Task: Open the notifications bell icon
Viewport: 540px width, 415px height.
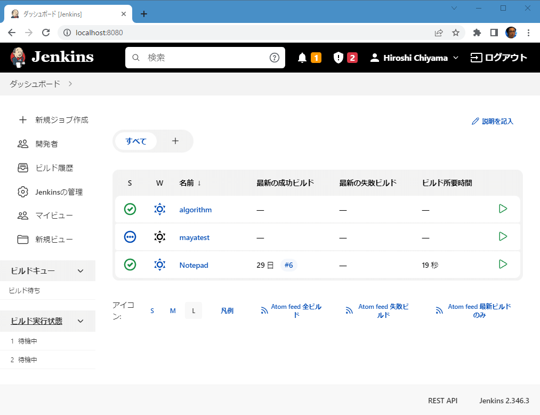Action: tap(302, 58)
